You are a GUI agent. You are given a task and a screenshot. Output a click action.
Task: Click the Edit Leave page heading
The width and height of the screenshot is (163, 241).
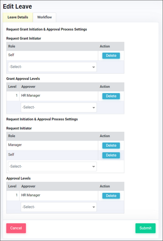[x=17, y=7]
